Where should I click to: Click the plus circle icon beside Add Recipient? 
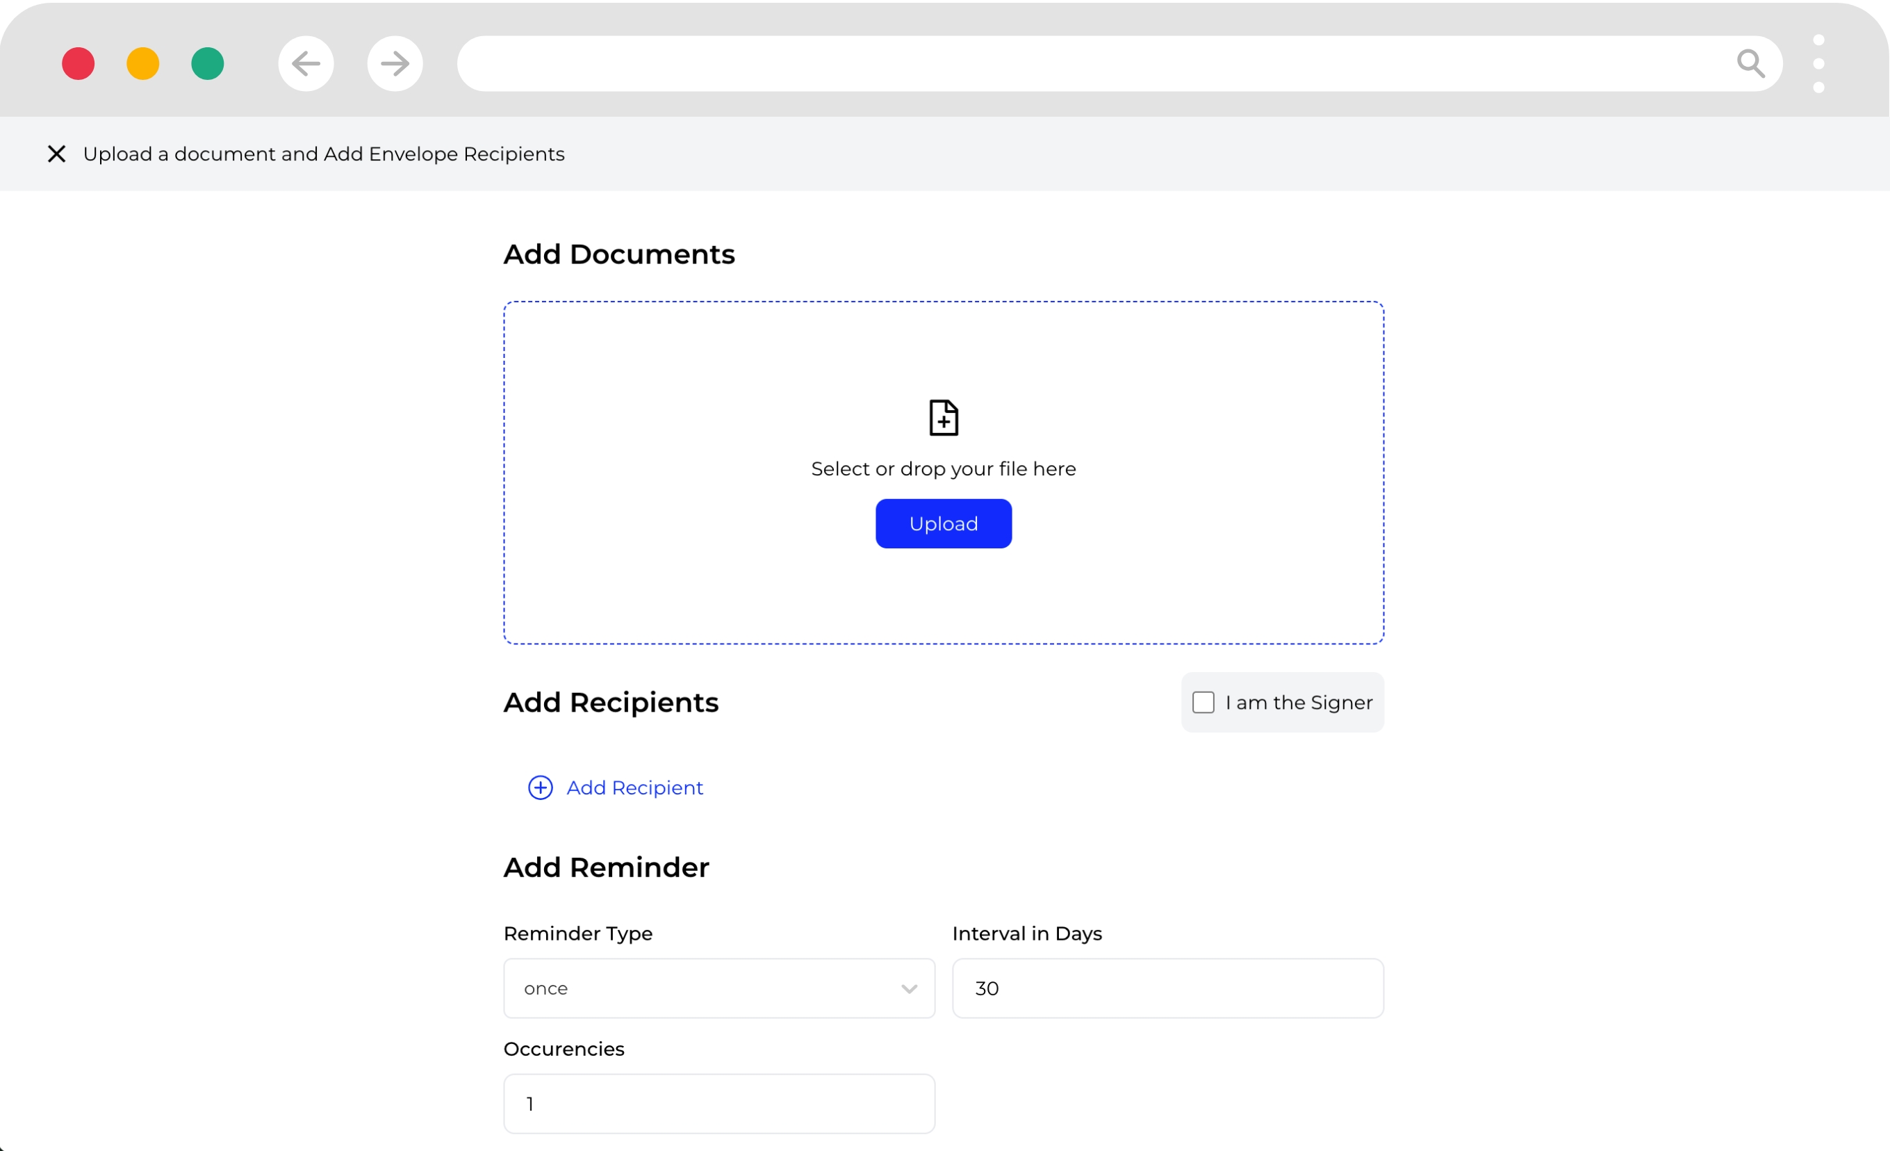pyautogui.click(x=541, y=788)
